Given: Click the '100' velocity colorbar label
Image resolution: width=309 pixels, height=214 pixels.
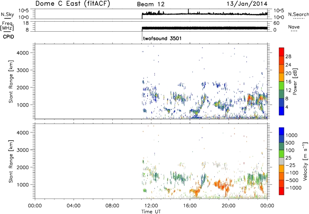Looking at the screenshot, I should pos(290,150).
